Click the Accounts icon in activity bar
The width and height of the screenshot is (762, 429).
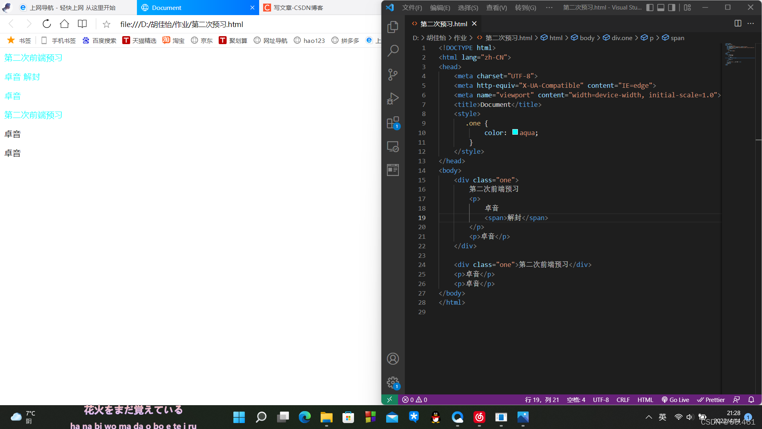click(393, 359)
